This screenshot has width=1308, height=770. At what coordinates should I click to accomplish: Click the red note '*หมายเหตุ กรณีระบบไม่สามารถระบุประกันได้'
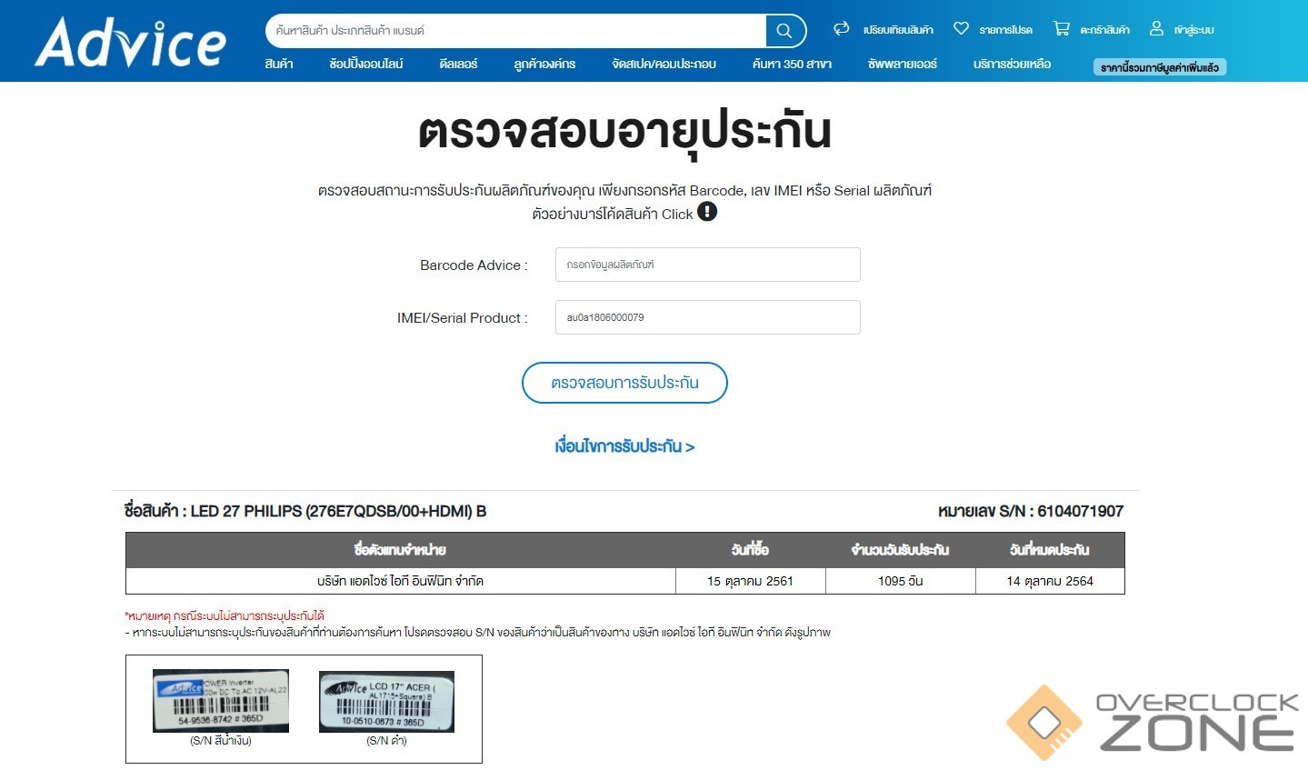coord(225,615)
